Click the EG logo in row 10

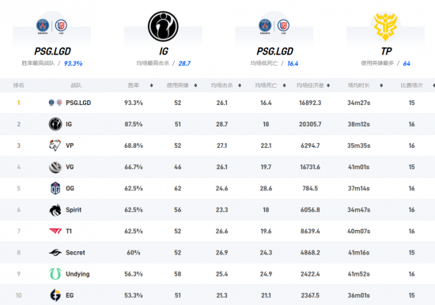55,295
